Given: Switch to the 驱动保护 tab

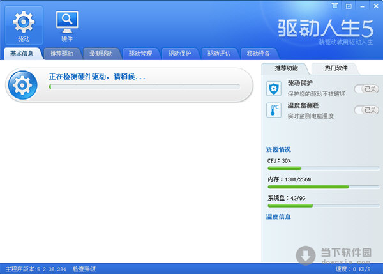Looking at the screenshot, I should [x=180, y=54].
